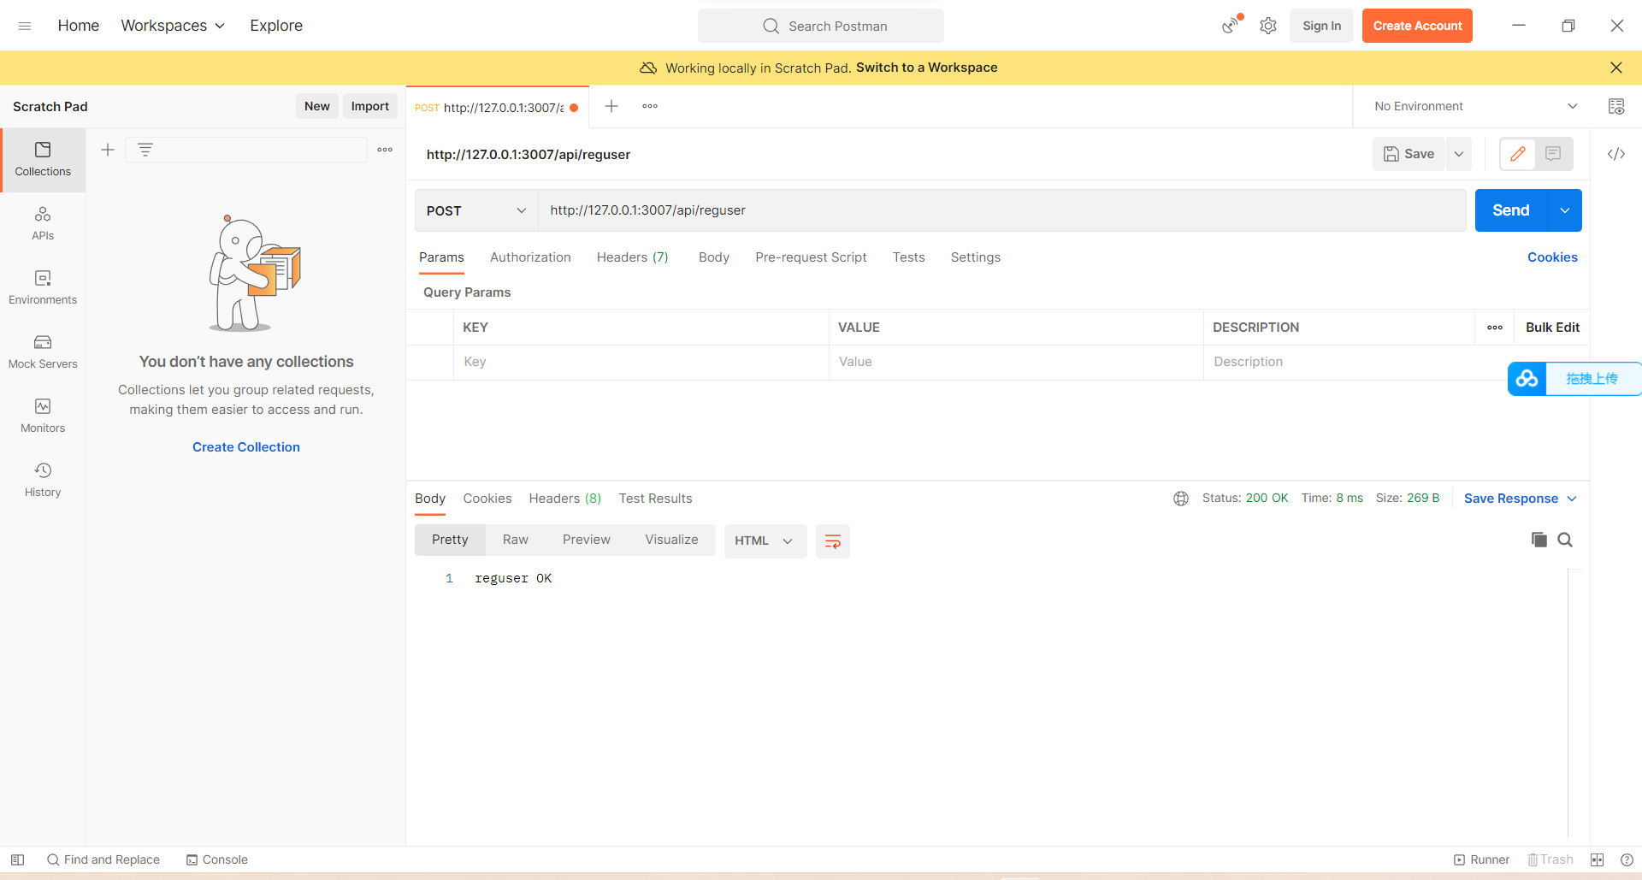
Task: Expand the Send button arrow options
Action: tap(1565, 210)
